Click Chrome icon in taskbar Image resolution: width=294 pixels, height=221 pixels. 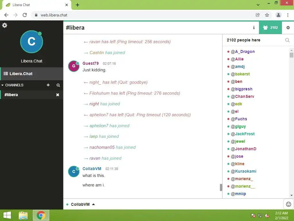point(41,215)
